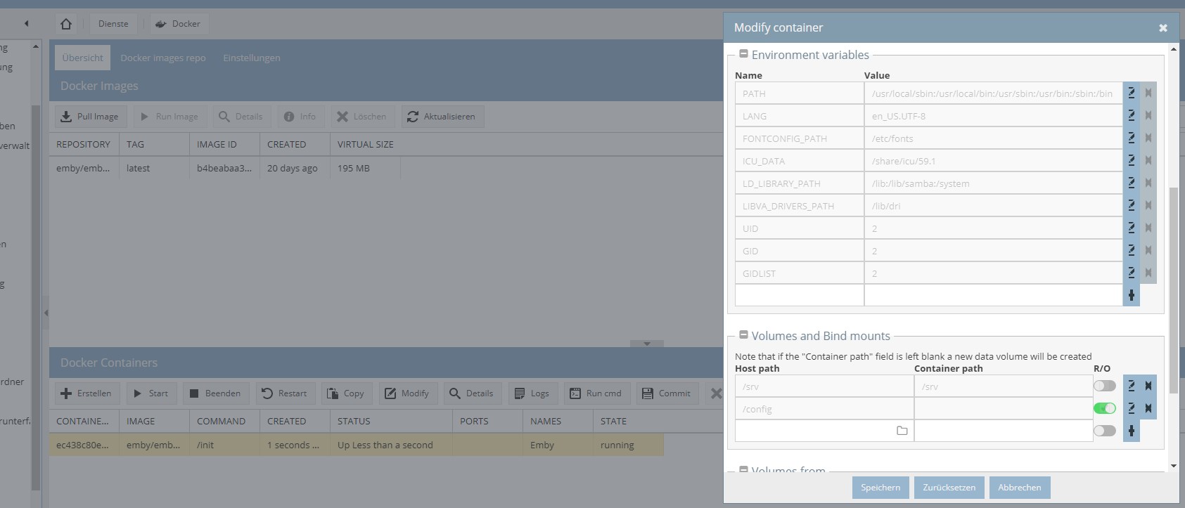This screenshot has height=508, width=1185.
Task: Toggle read-only for /srv mount
Action: click(1105, 386)
